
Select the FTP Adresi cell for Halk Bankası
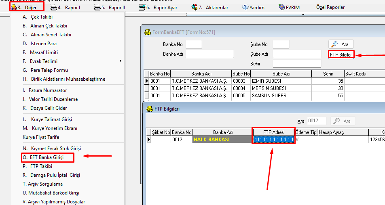click(273, 140)
